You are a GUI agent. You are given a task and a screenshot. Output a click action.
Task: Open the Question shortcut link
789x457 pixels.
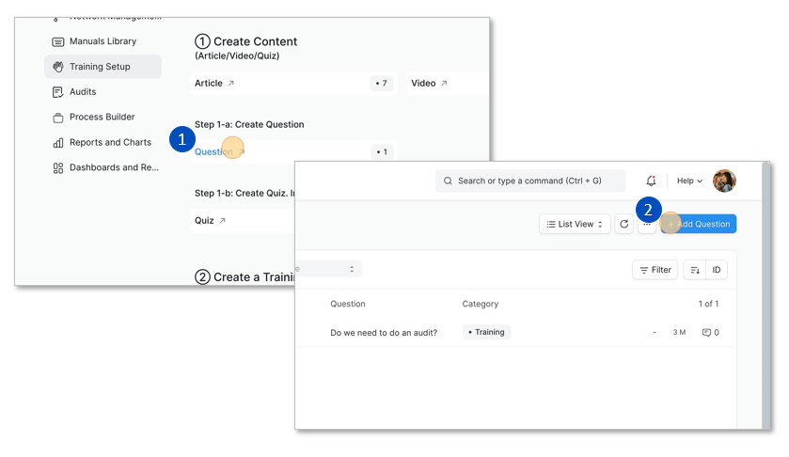(213, 151)
